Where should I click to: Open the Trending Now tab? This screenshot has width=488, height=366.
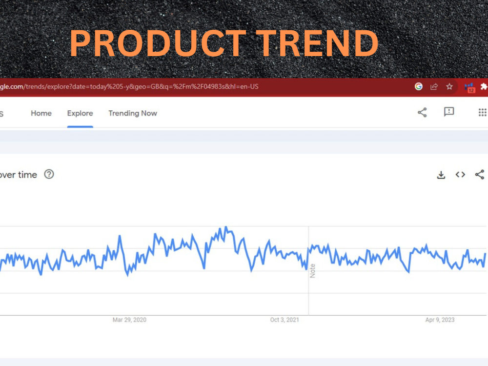click(133, 113)
